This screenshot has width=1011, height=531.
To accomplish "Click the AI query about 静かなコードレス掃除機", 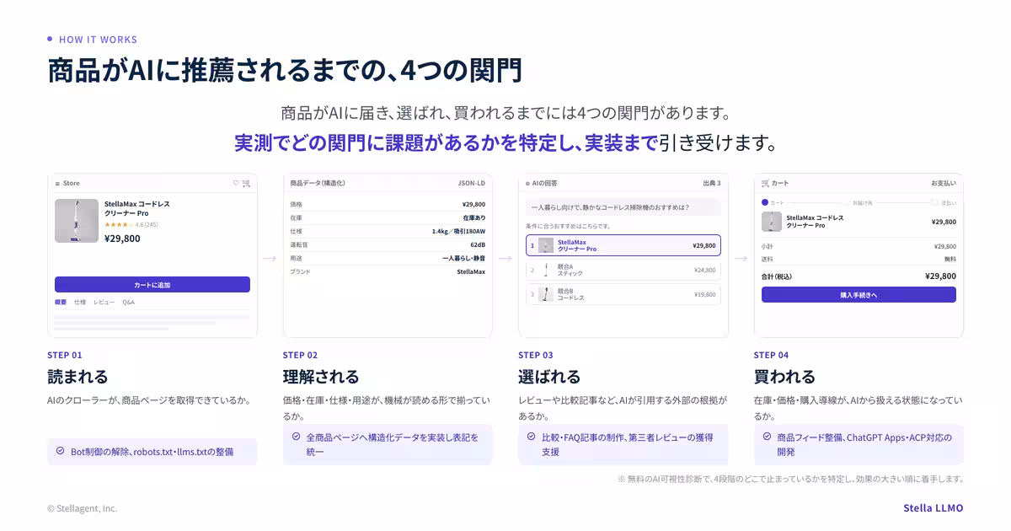I will coord(623,207).
